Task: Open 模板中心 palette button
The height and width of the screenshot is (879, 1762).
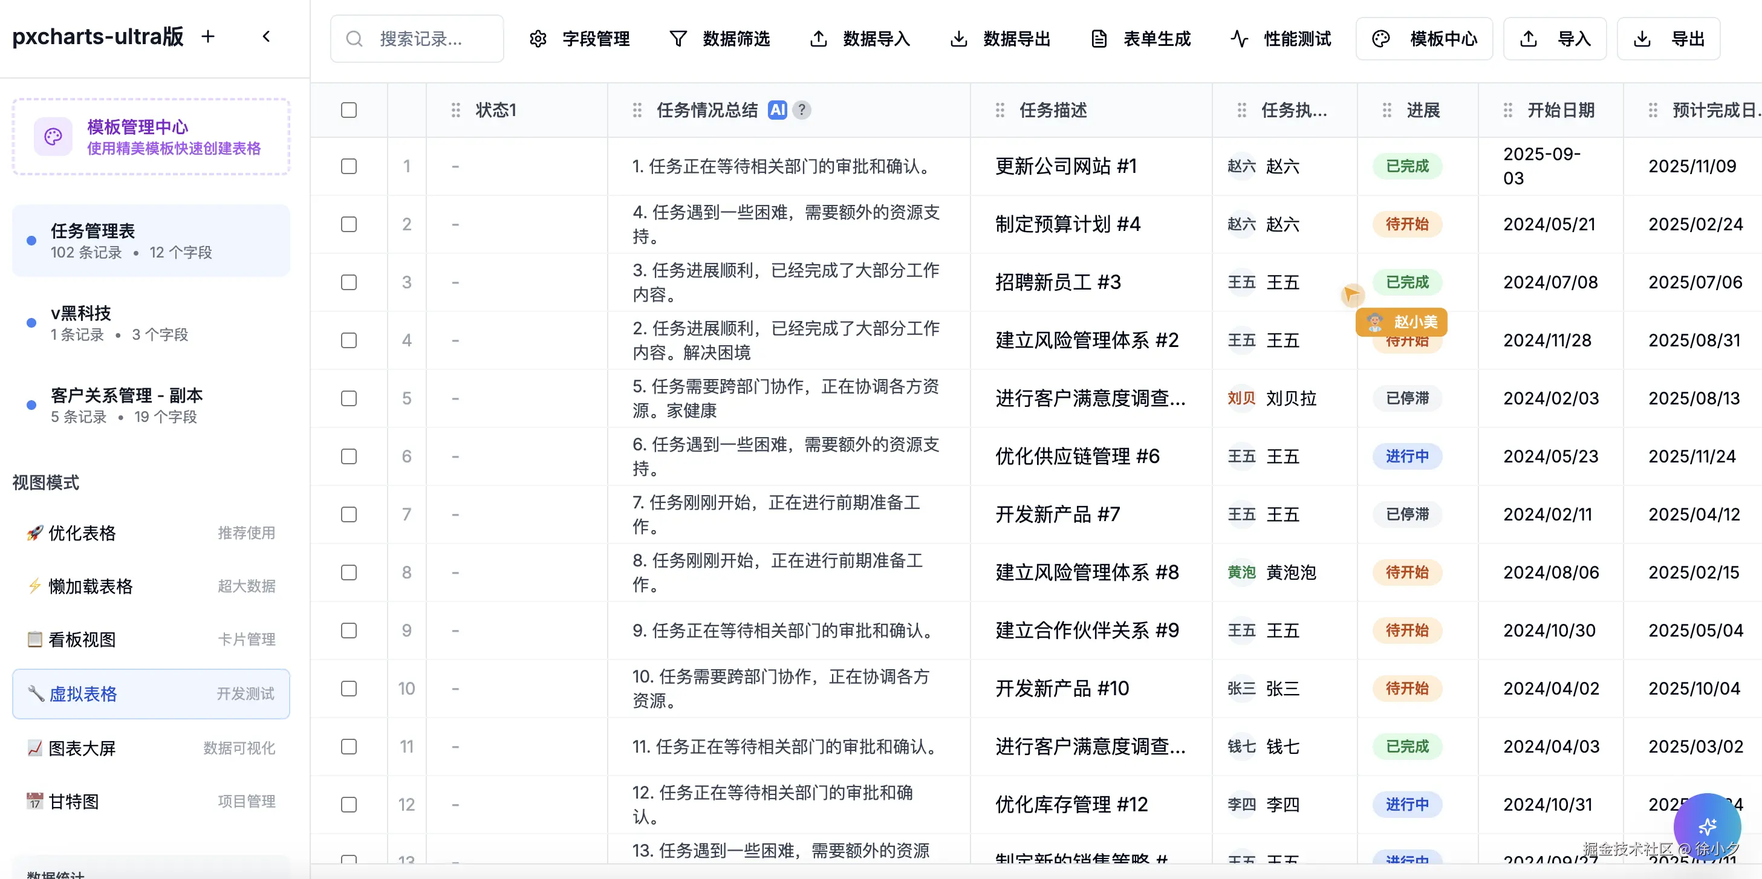Action: pos(1424,39)
